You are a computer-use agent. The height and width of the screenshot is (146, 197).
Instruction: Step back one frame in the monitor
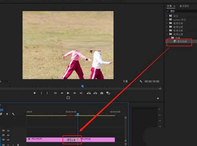(x=62, y=93)
